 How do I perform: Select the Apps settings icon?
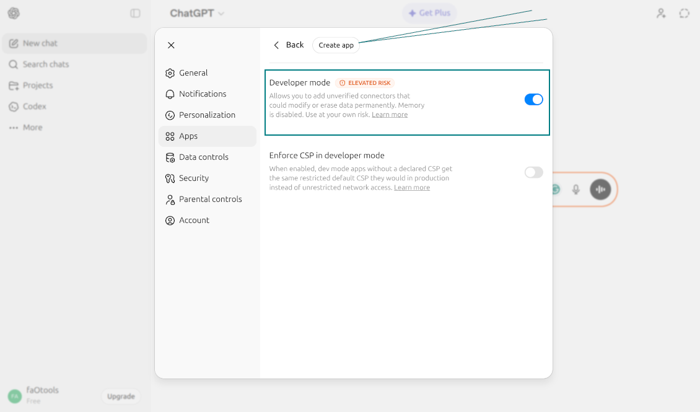[170, 136]
